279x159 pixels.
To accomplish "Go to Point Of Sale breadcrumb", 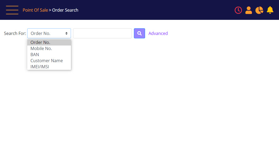I will pos(35,10).
